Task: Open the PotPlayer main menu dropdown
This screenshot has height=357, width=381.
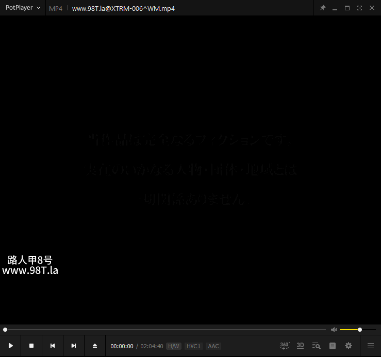Action: (x=23, y=8)
